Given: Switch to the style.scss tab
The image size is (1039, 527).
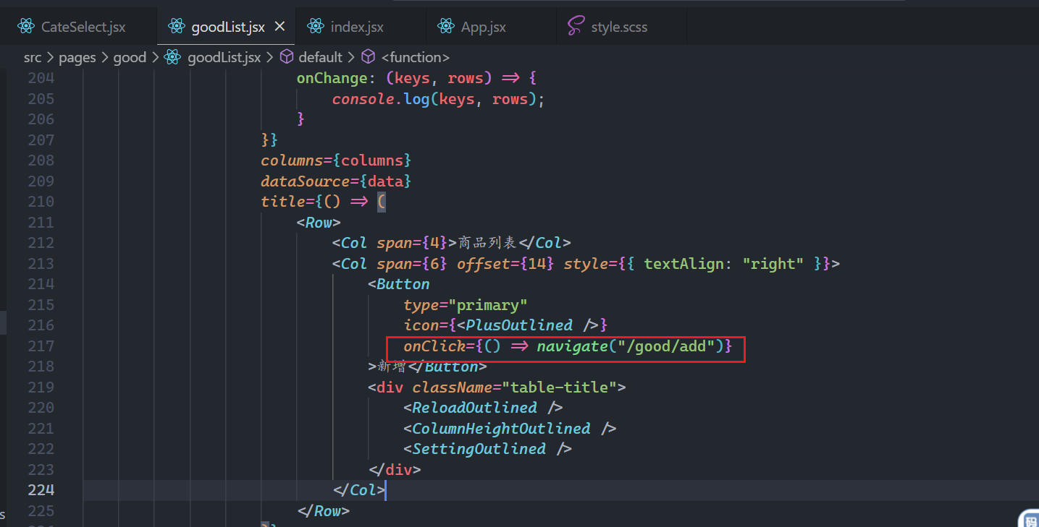Looking at the screenshot, I should [619, 27].
